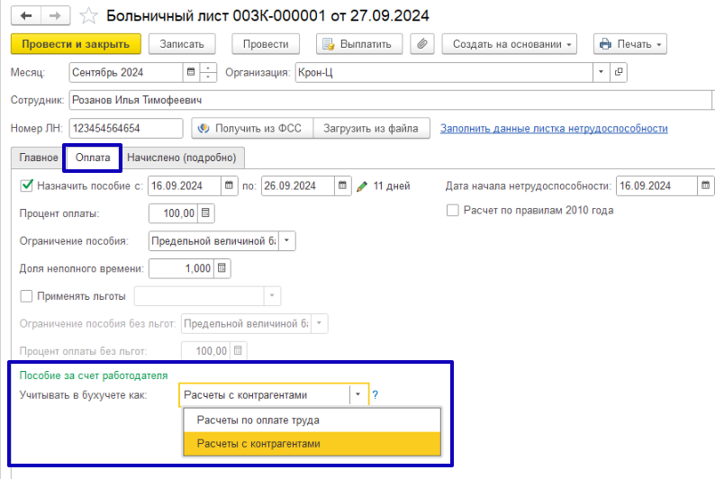The image size is (715, 479).
Task: Open the organization Крон-Ц form icon
Action: point(620,72)
